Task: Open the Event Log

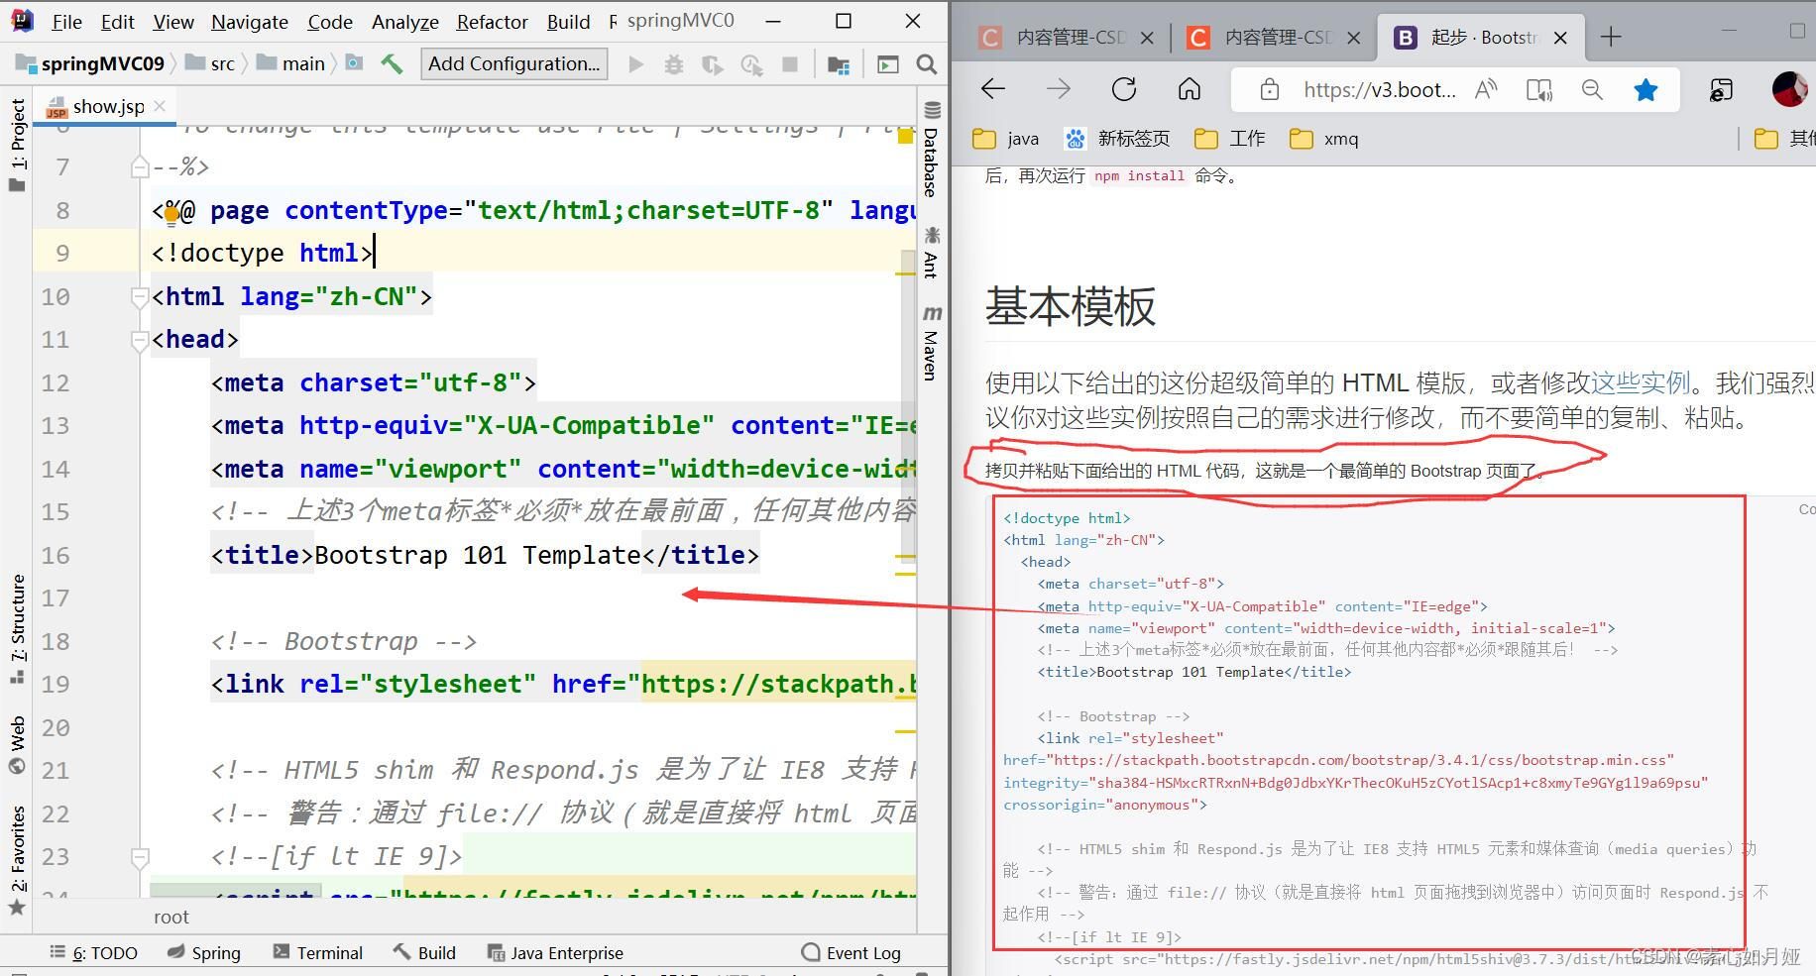Action: (851, 953)
